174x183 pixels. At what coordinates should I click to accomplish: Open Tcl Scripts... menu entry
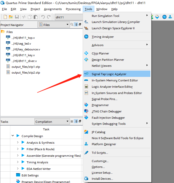click(x=117, y=153)
